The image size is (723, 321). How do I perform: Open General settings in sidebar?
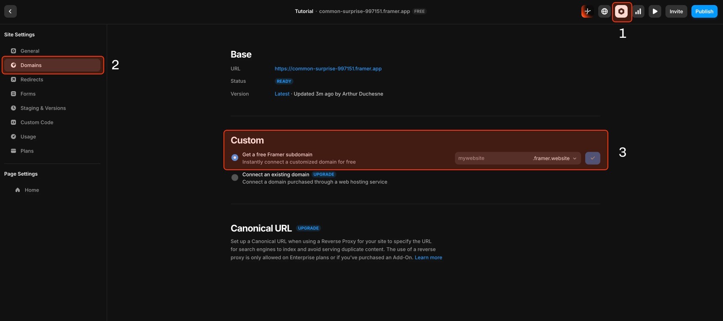click(53, 51)
